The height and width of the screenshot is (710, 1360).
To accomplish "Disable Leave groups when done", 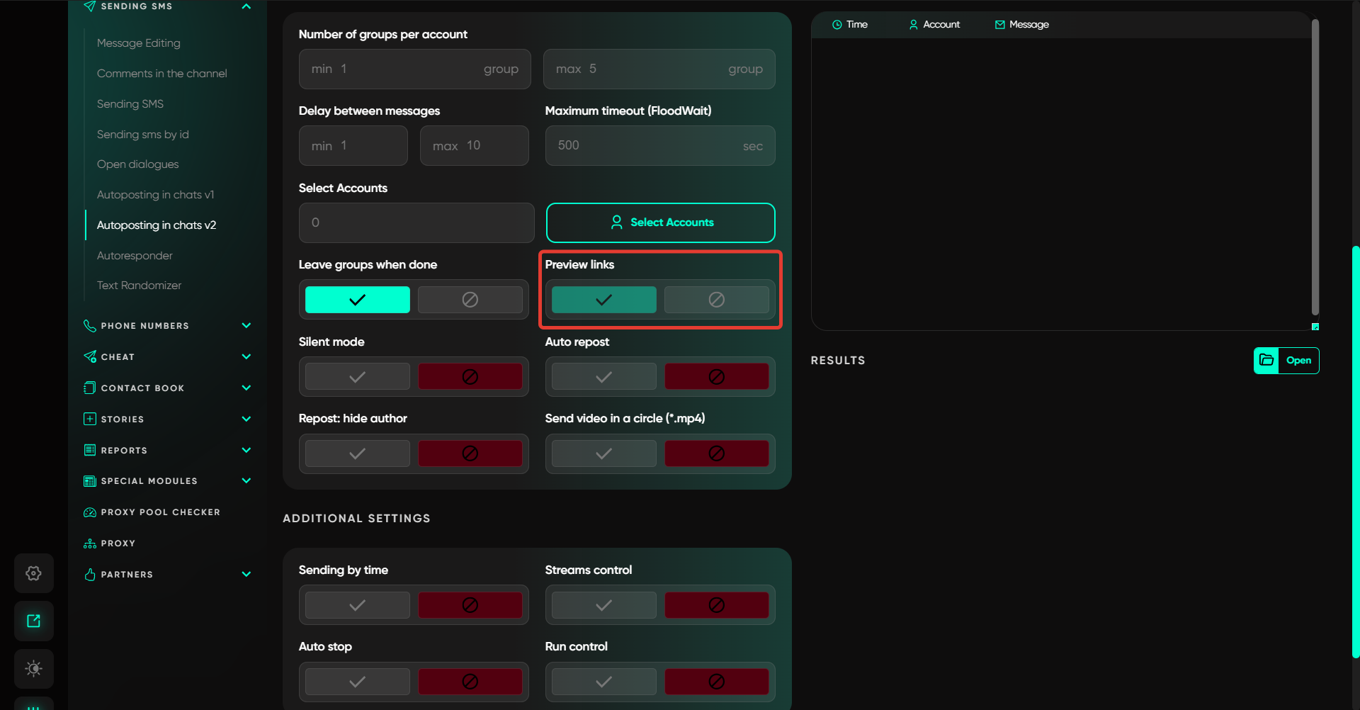I will coord(470,300).
